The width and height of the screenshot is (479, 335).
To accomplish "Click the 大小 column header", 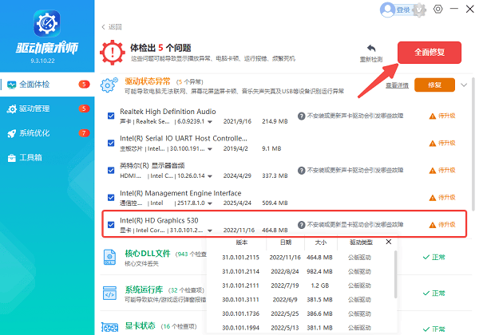I will [x=321, y=242].
